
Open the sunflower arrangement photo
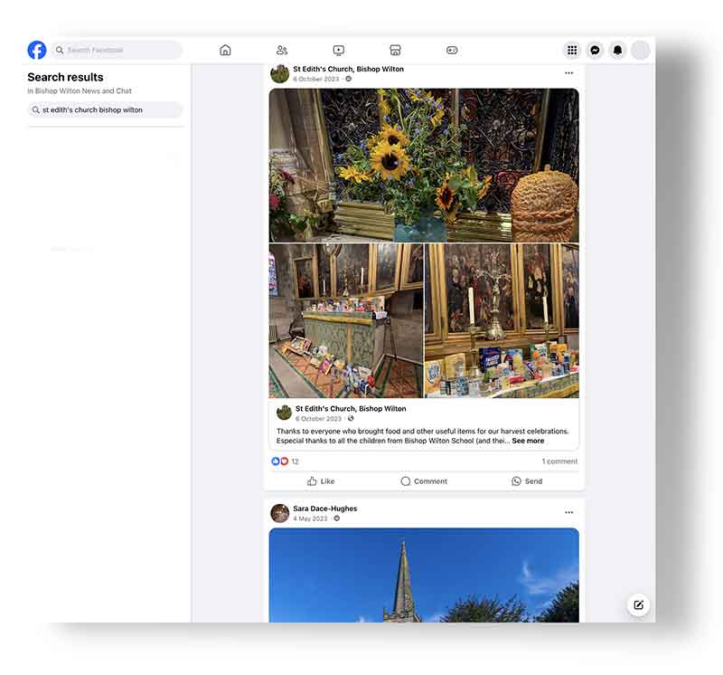423,165
